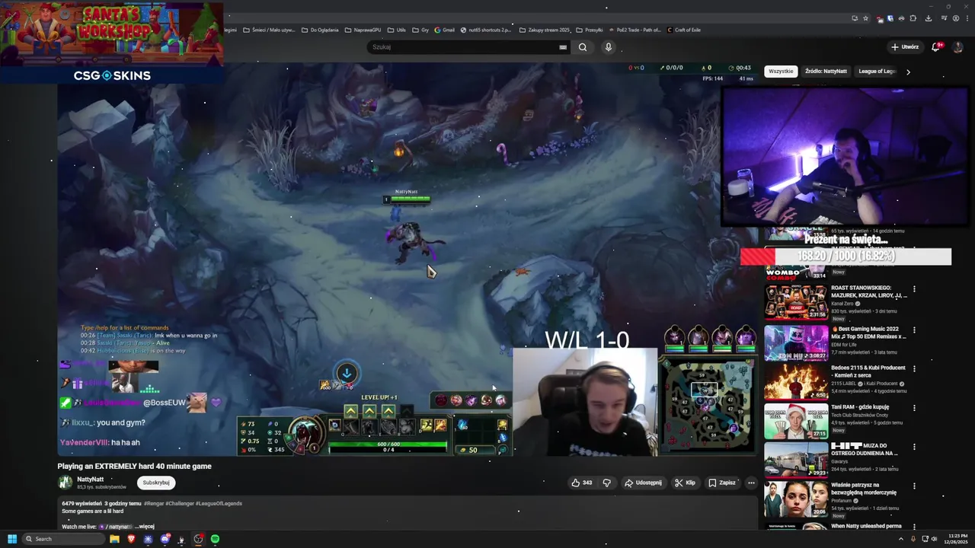The width and height of the screenshot is (975, 548).
Task: Open more actions menu beside Zapisz
Action: tap(751, 483)
